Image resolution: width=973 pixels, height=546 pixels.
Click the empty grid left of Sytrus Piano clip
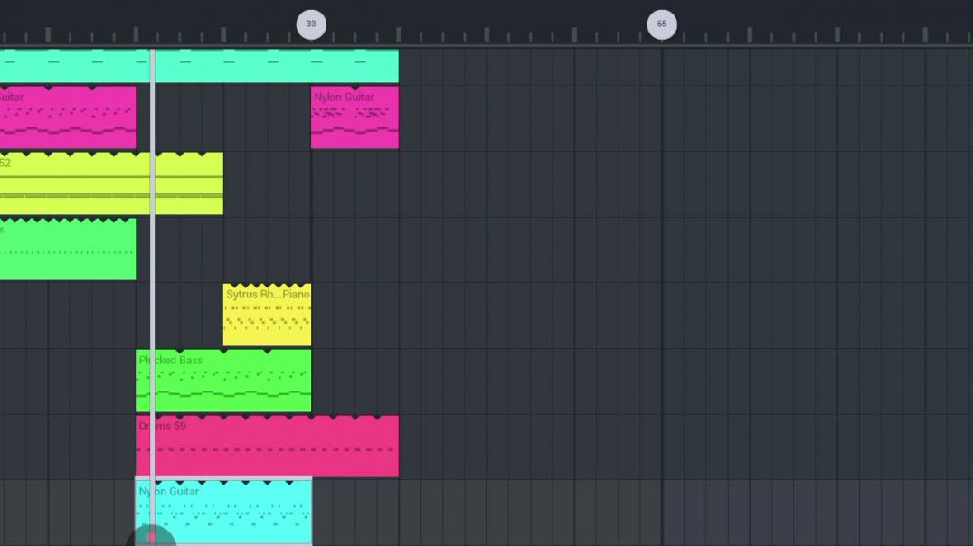point(181,316)
